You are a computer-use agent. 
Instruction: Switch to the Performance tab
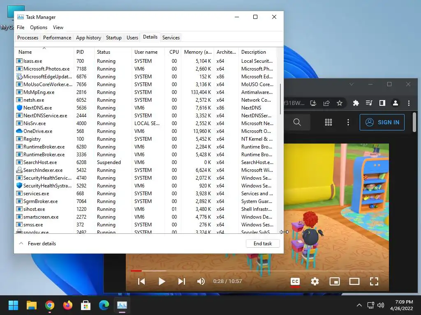(x=57, y=37)
